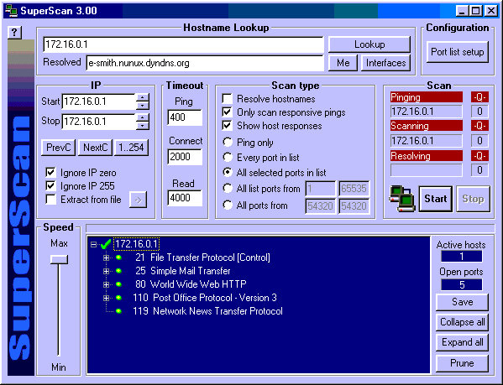Toggle Show host responses checkbox

pyautogui.click(x=227, y=126)
